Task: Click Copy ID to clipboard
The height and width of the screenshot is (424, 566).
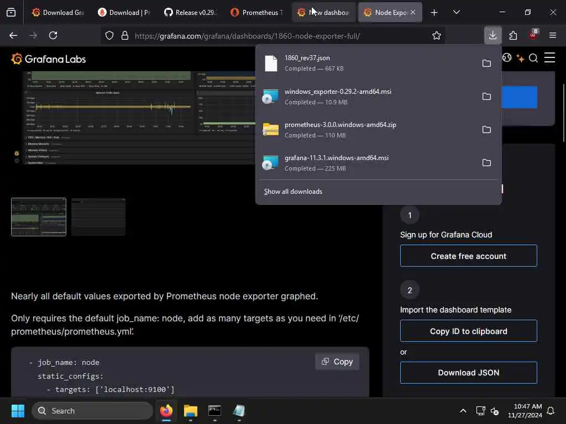Action: [x=469, y=331]
